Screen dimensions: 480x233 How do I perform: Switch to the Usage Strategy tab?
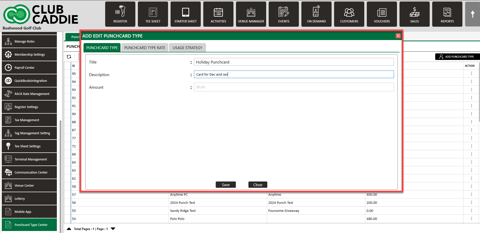click(187, 48)
